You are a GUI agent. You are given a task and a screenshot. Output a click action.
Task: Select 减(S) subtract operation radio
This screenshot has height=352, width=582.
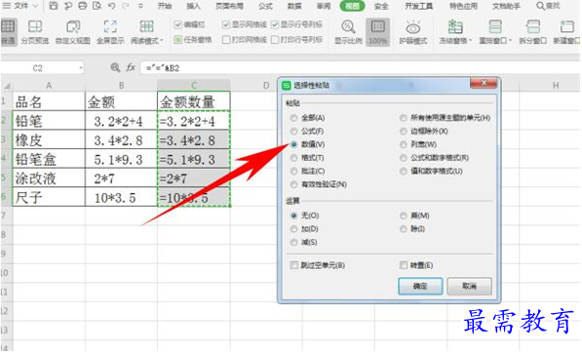coord(294,243)
